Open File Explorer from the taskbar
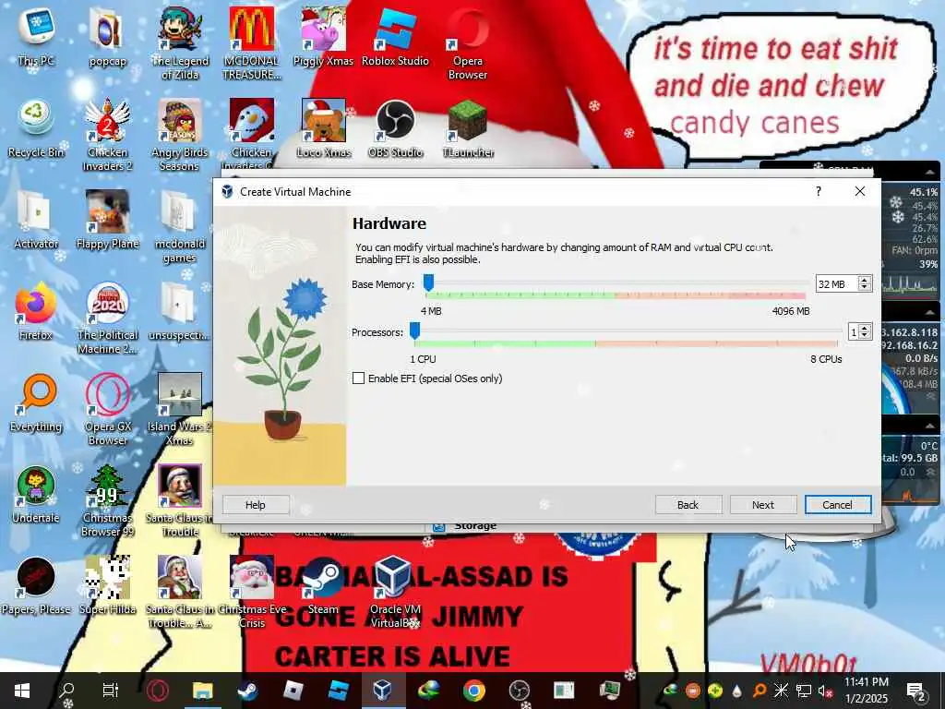 coord(202,691)
